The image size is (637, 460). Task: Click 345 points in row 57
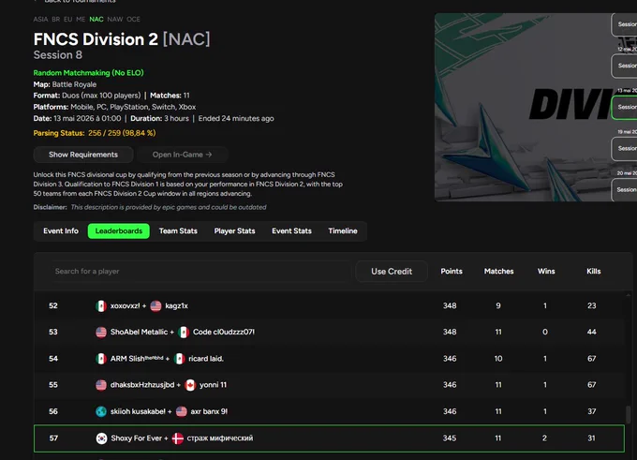point(450,438)
